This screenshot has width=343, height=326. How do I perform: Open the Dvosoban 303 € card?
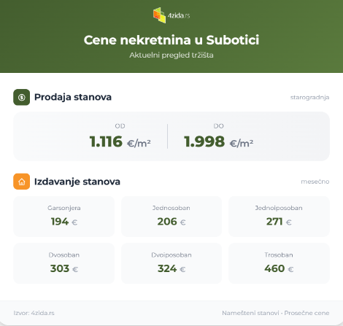point(64,263)
